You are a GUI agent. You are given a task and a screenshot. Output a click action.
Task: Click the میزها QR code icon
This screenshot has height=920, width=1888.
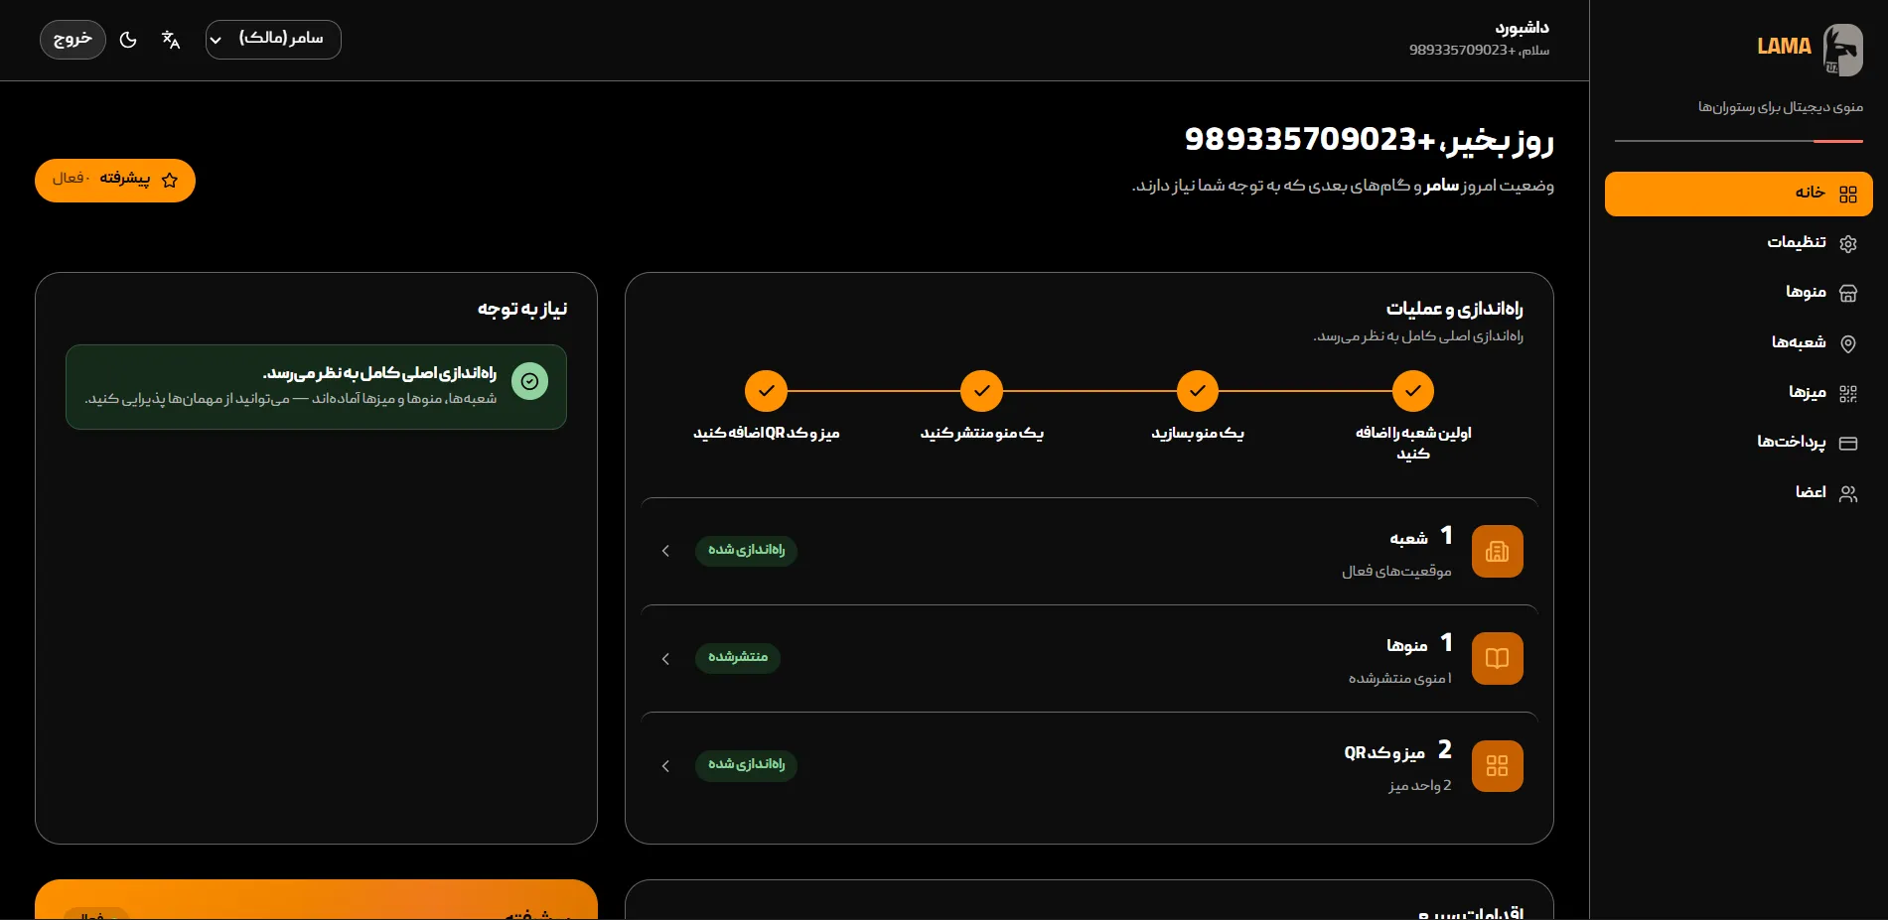click(1848, 393)
